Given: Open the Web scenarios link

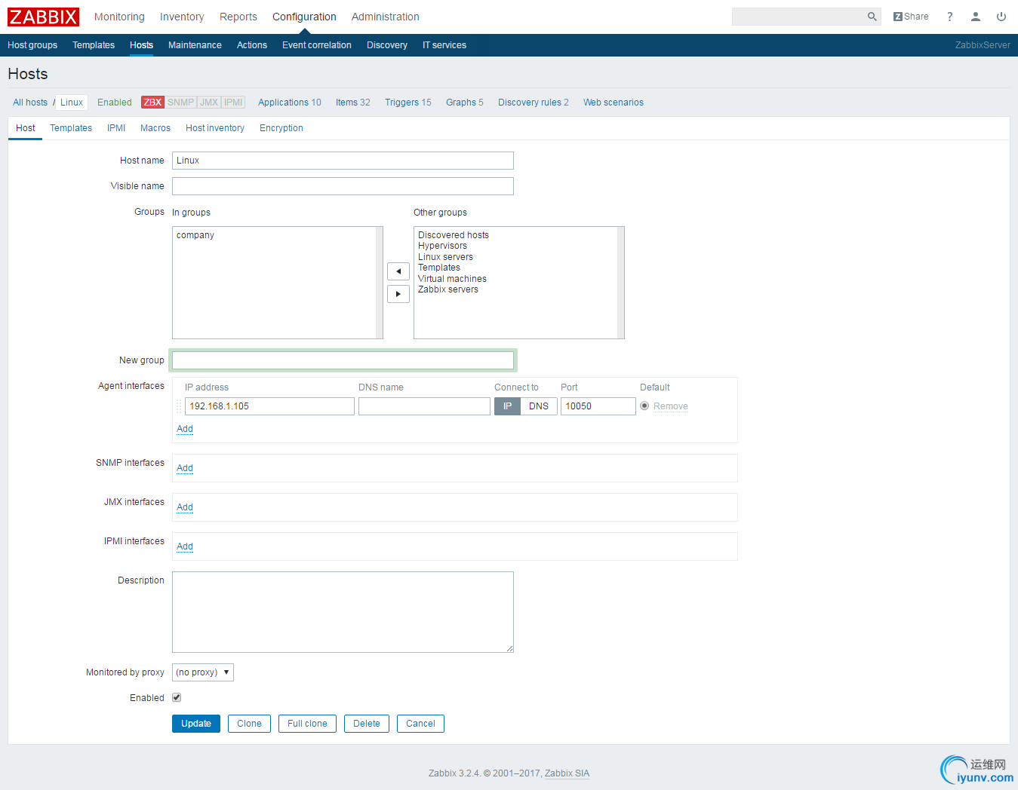Looking at the screenshot, I should point(614,103).
